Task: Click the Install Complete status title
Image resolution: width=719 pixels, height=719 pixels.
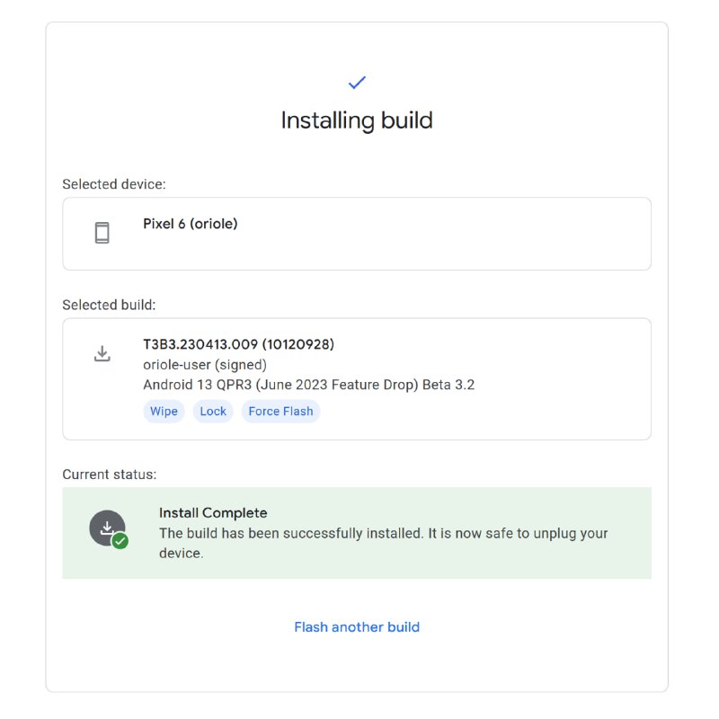Action: [213, 513]
